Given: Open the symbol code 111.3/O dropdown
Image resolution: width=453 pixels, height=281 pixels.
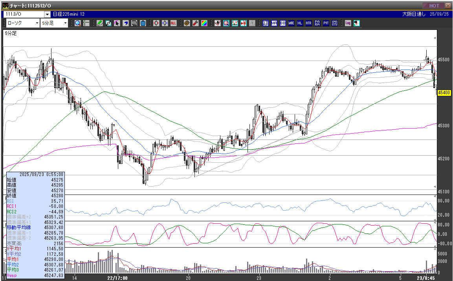Looking at the screenshot, I should point(47,14).
